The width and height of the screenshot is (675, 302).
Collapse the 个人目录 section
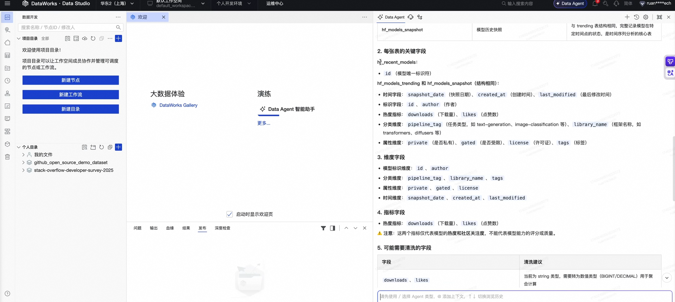(x=19, y=147)
